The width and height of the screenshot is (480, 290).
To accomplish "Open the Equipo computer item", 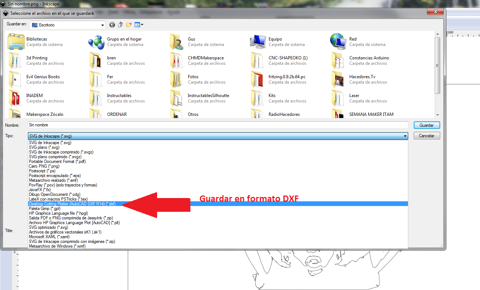I will click(x=278, y=42).
